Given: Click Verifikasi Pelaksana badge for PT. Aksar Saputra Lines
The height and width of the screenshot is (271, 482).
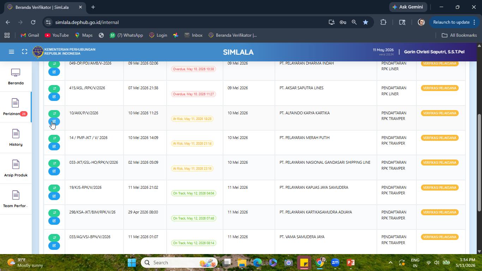Looking at the screenshot, I should coord(440,88).
